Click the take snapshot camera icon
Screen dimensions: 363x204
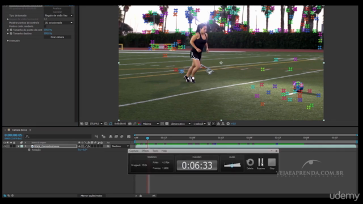(x=130, y=124)
